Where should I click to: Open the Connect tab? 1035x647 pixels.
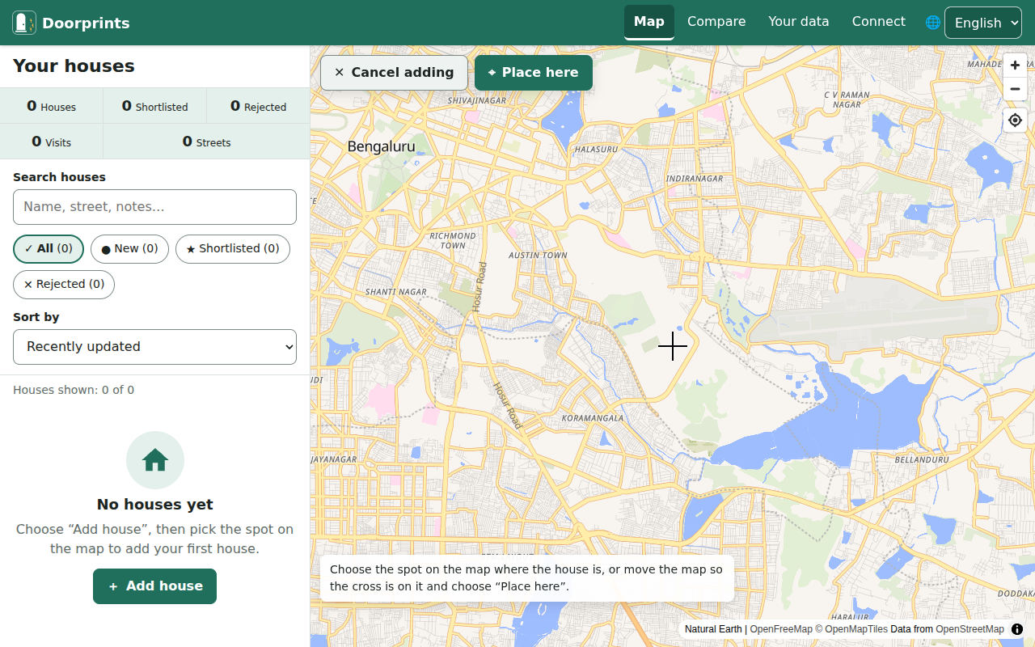[879, 22]
